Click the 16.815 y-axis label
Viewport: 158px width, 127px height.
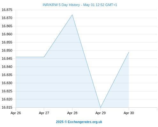tap(7, 107)
